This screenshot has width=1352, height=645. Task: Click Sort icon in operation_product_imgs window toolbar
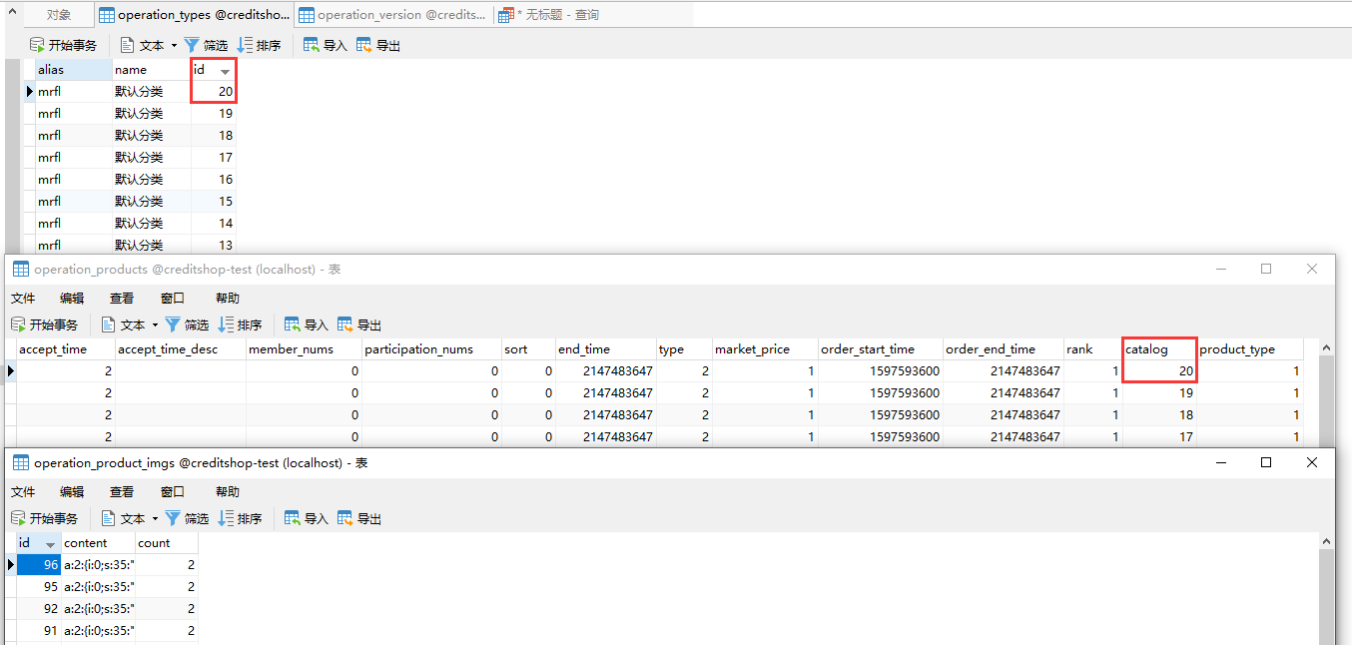click(227, 518)
